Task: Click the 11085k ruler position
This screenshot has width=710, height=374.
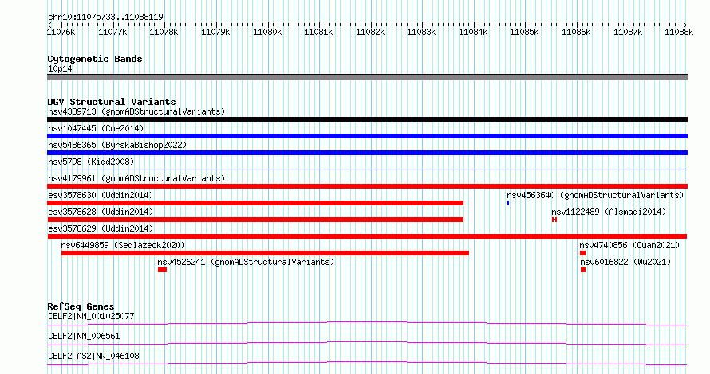Action: (x=524, y=32)
